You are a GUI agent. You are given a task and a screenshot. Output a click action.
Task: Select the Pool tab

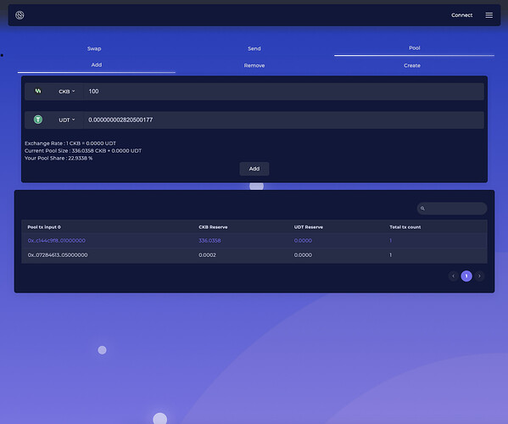pyautogui.click(x=415, y=48)
